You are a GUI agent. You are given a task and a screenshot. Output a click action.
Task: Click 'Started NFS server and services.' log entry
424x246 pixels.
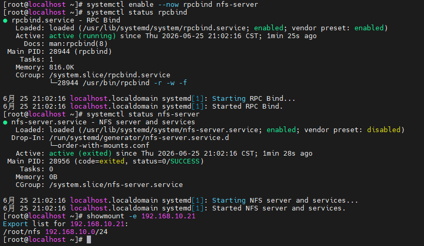point(279,208)
